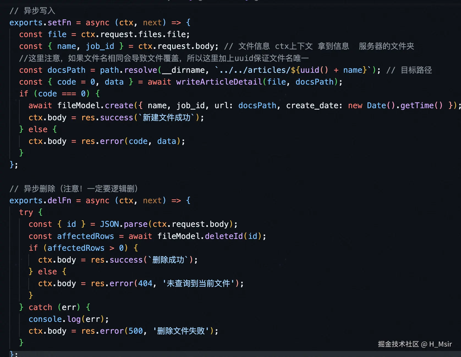Click 'res.error(code, data);' statement
This screenshot has width=461, height=357.
(x=133, y=141)
